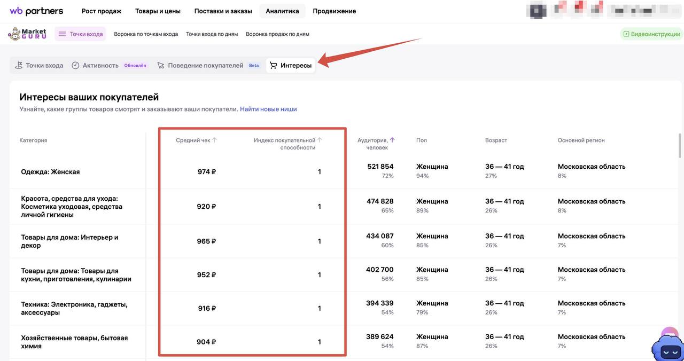Click the 974 ₽ average check value
Screen dimensions: 684x361
pyautogui.click(x=207, y=172)
